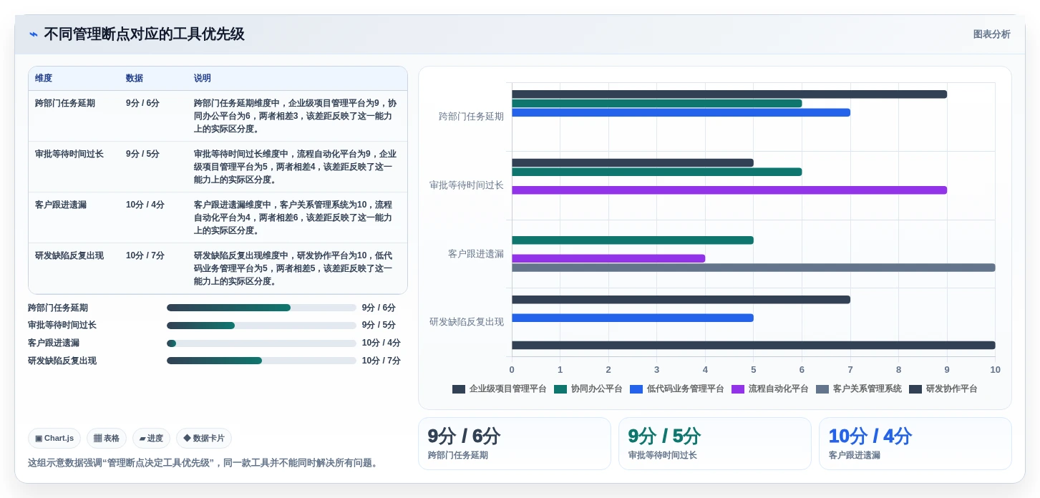
Task: Open the 图表分析 label in the header
Action: [x=991, y=34]
